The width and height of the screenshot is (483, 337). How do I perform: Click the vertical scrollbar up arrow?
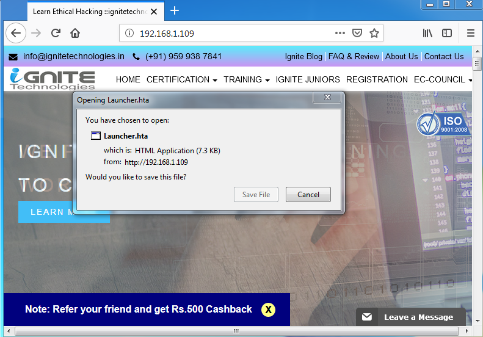[x=477, y=51]
